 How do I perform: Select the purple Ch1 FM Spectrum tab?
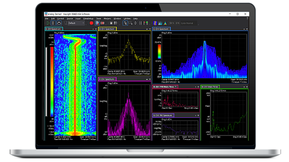point(163,115)
